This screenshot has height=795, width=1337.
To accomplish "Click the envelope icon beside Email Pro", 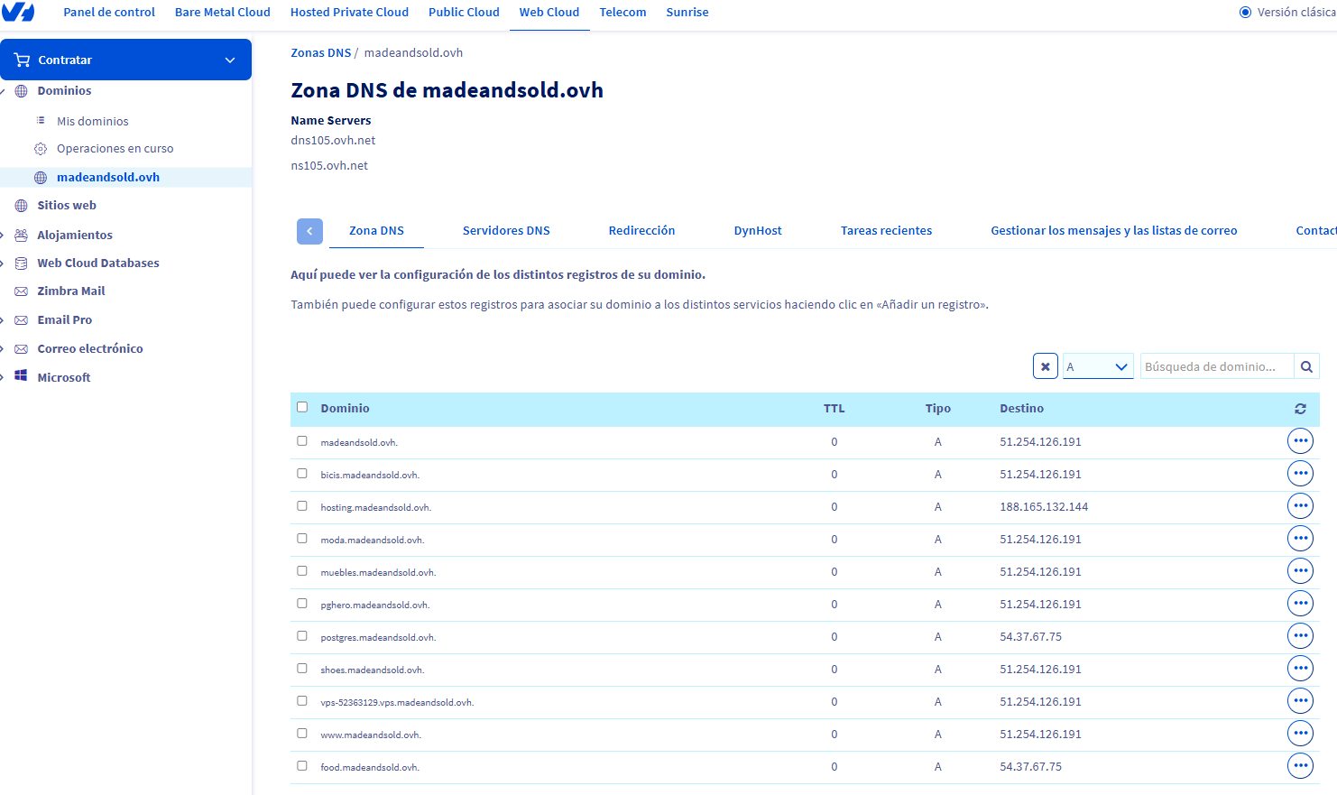I will click(x=22, y=320).
